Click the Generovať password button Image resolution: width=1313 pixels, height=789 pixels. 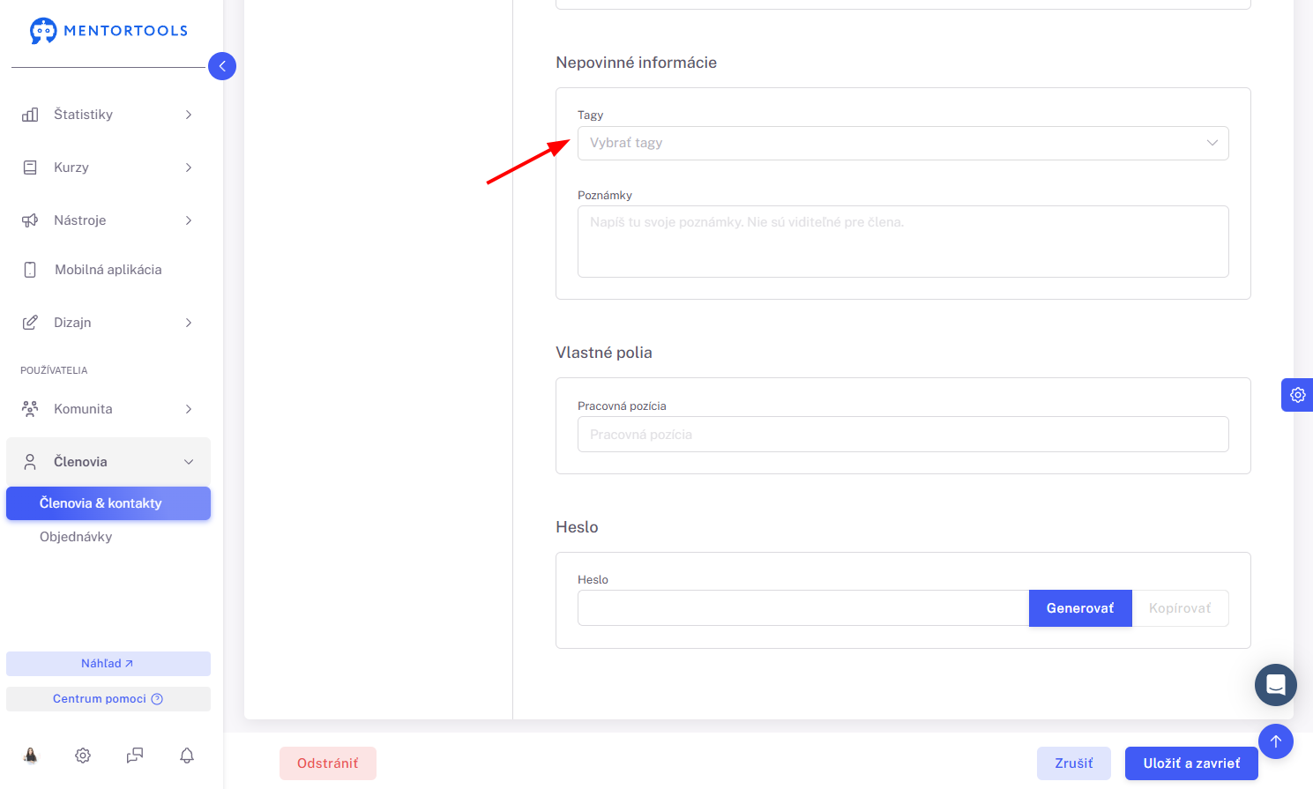pos(1080,608)
